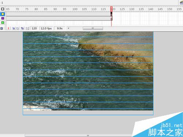Screen dimensions: 183x137
Task: Open Modify Onion Markers bracket icon
Action: [x=27, y=28]
